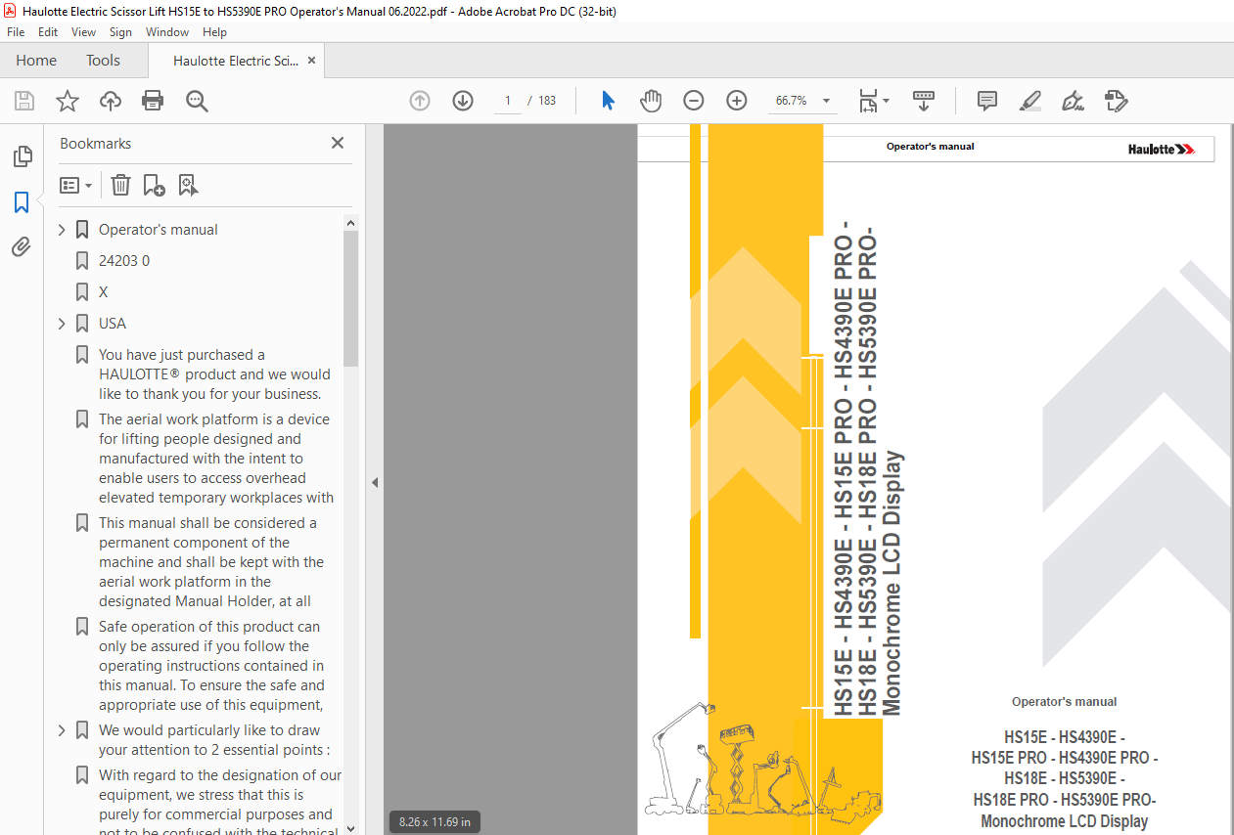Switch to the Tools tab
This screenshot has width=1234, height=835.
pyautogui.click(x=103, y=61)
